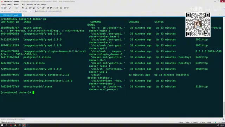Open the 窗口(W) menu
225x127 pixels.
[37, 5]
